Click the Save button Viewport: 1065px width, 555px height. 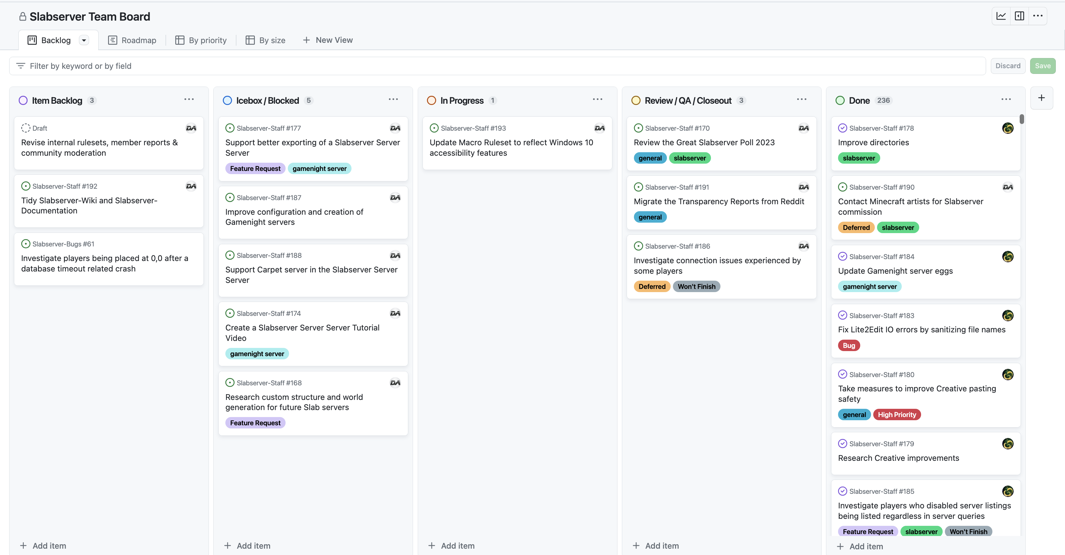point(1042,66)
